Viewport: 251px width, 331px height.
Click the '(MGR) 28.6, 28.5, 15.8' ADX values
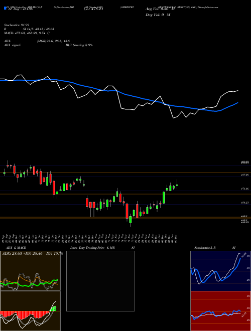point(53,41)
